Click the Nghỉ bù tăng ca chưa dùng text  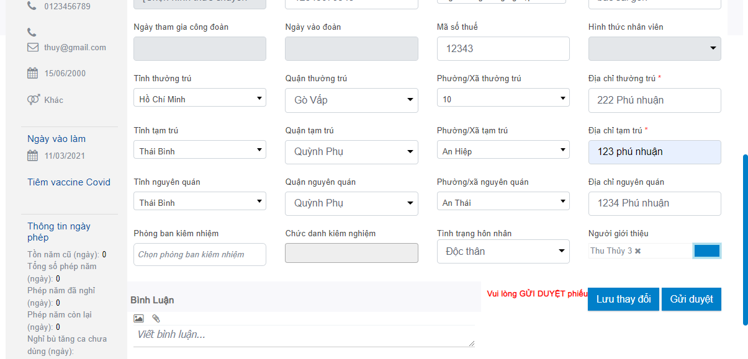coord(67,345)
